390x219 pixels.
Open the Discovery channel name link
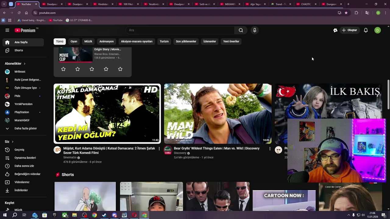coord(180,153)
